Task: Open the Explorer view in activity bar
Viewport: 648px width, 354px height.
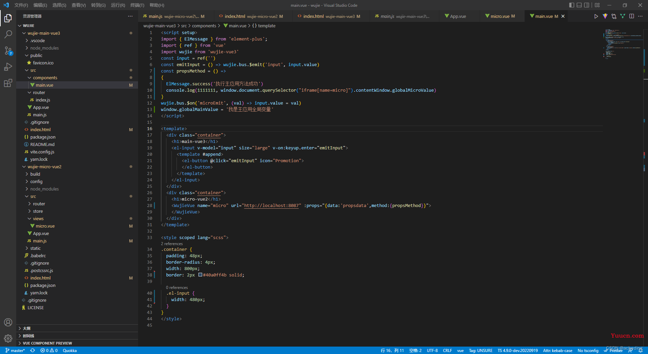Action: (8, 18)
